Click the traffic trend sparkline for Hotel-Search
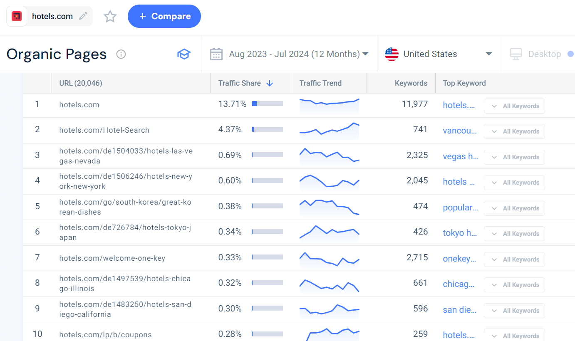 pos(329,130)
